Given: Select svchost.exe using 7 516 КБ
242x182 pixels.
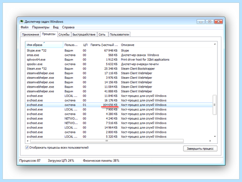Looking at the screenshot, I should (x=119, y=123).
